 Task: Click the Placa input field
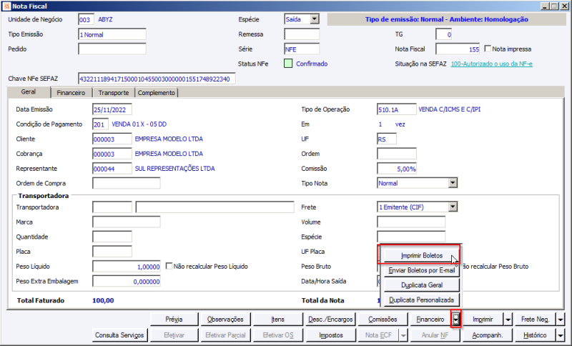[112, 252]
